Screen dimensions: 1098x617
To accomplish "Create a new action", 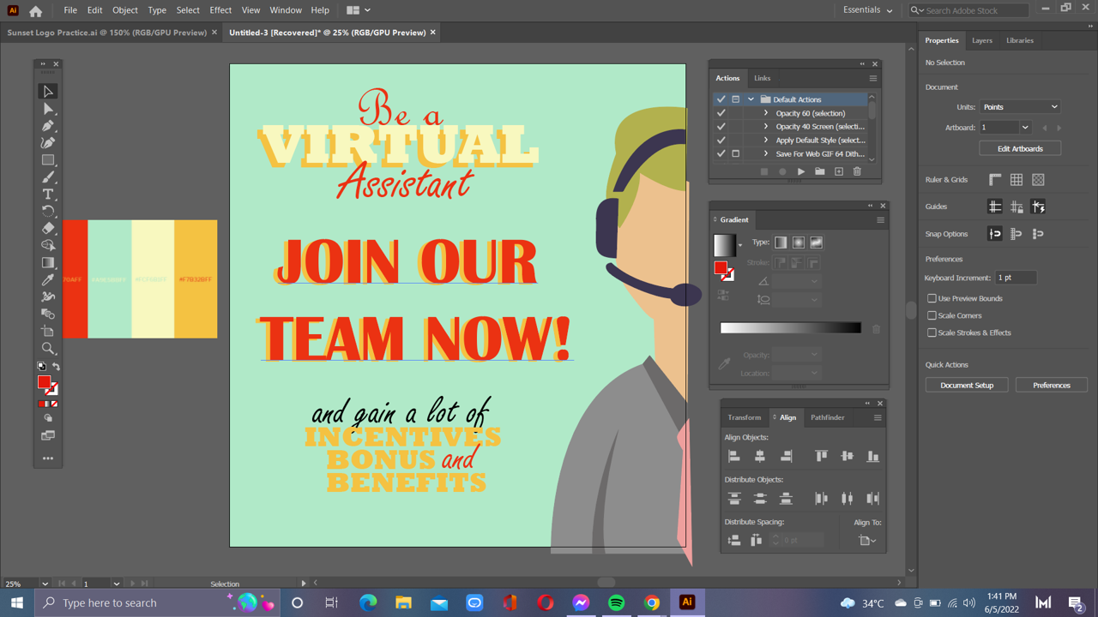I will [839, 171].
